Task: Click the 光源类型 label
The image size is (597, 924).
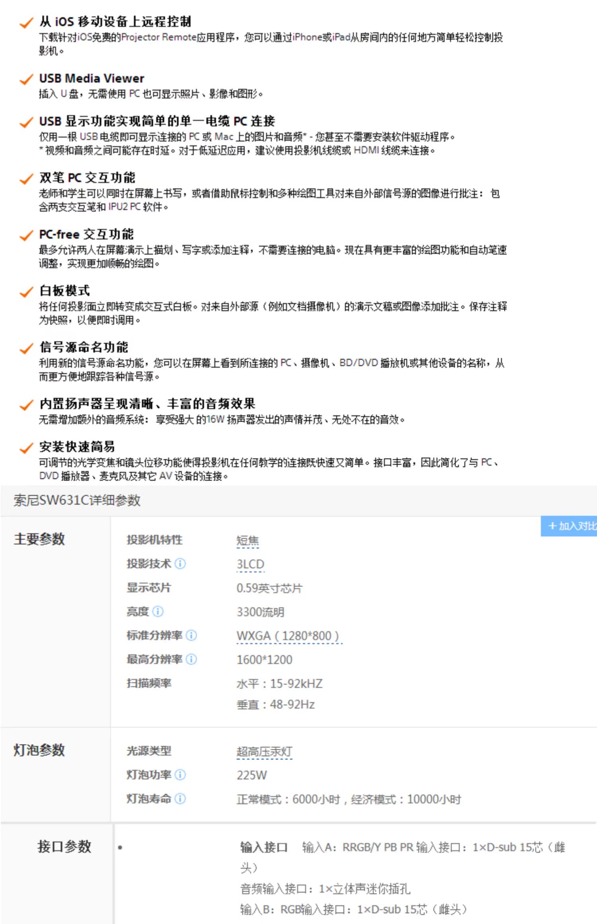Action: click(149, 751)
